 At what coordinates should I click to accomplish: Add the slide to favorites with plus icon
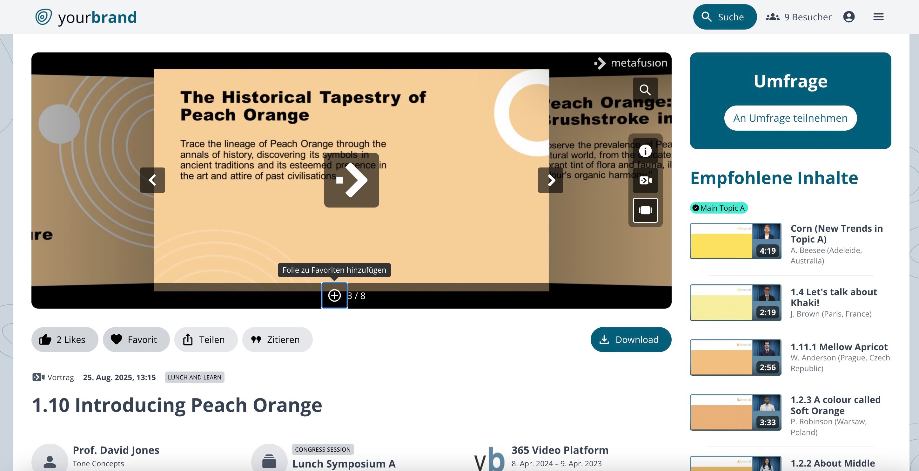coord(334,295)
